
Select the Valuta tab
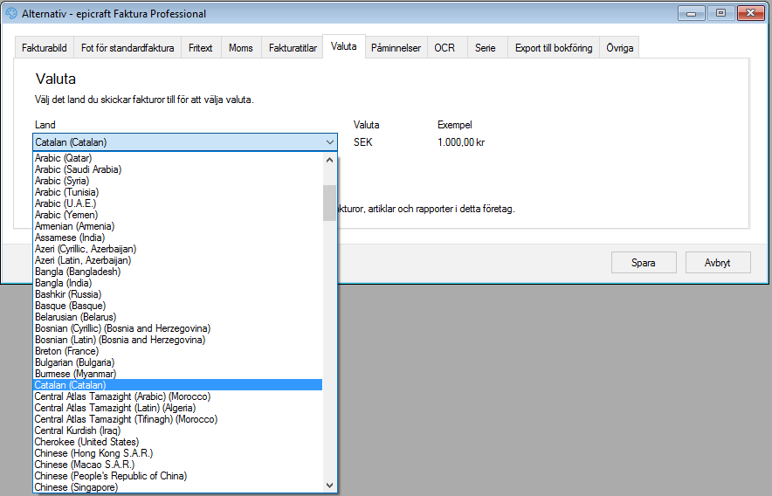[x=344, y=46]
